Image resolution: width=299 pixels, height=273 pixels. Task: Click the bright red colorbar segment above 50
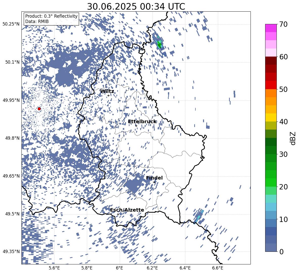(271, 85)
